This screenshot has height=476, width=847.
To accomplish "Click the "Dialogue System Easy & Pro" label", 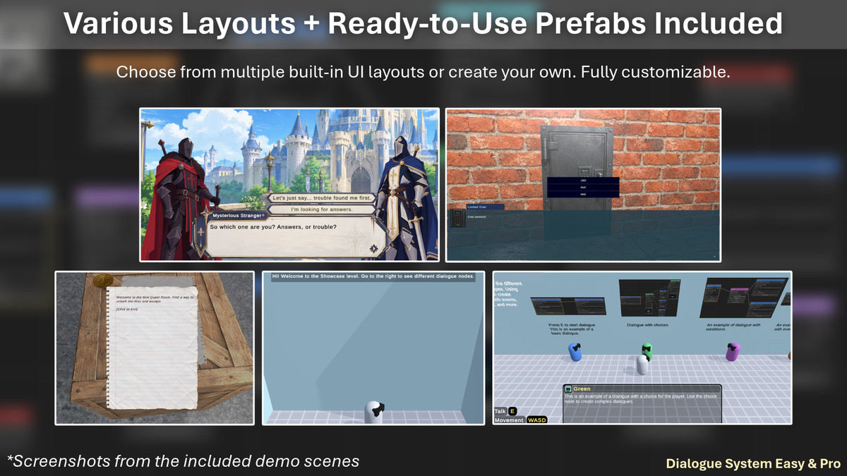I will pos(753,464).
